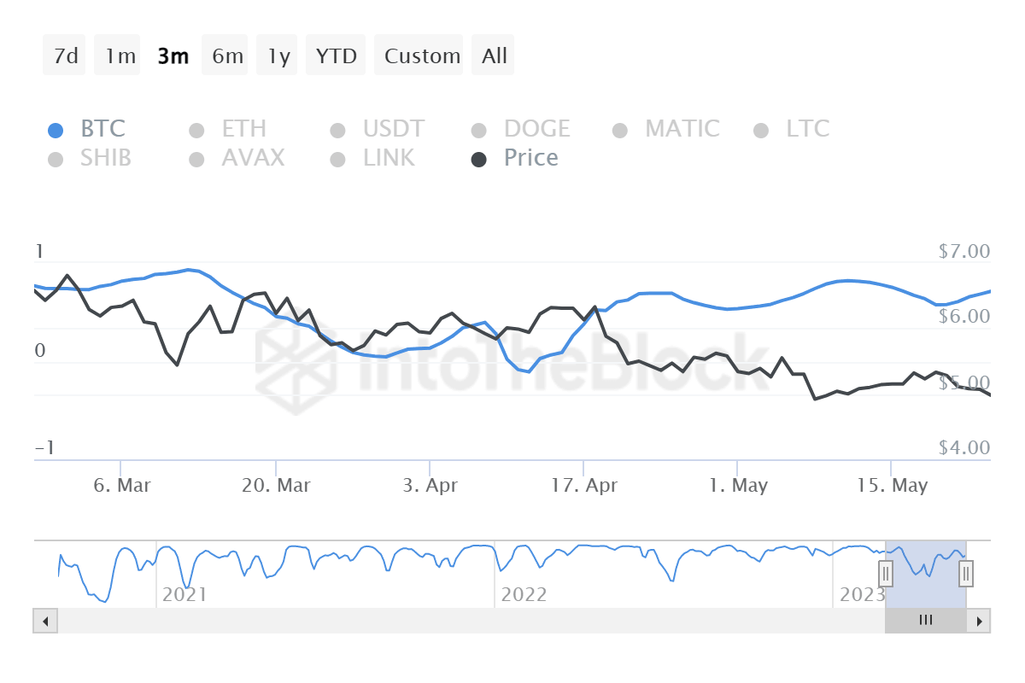The width and height of the screenshot is (1025, 683).
Task: Select the left handle of the range navigator
Action: 886,575
